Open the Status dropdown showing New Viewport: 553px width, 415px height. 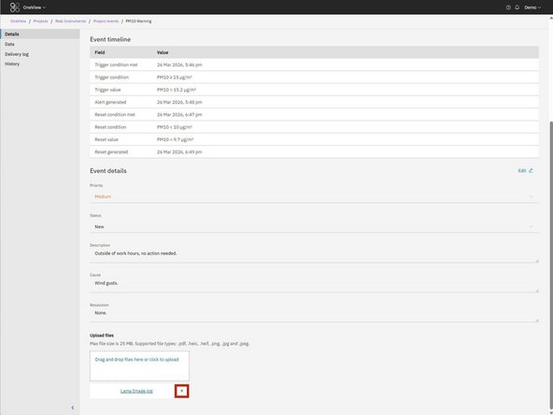point(314,226)
